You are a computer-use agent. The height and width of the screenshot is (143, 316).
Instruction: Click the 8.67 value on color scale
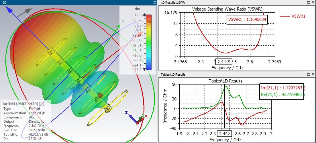point(138,20)
